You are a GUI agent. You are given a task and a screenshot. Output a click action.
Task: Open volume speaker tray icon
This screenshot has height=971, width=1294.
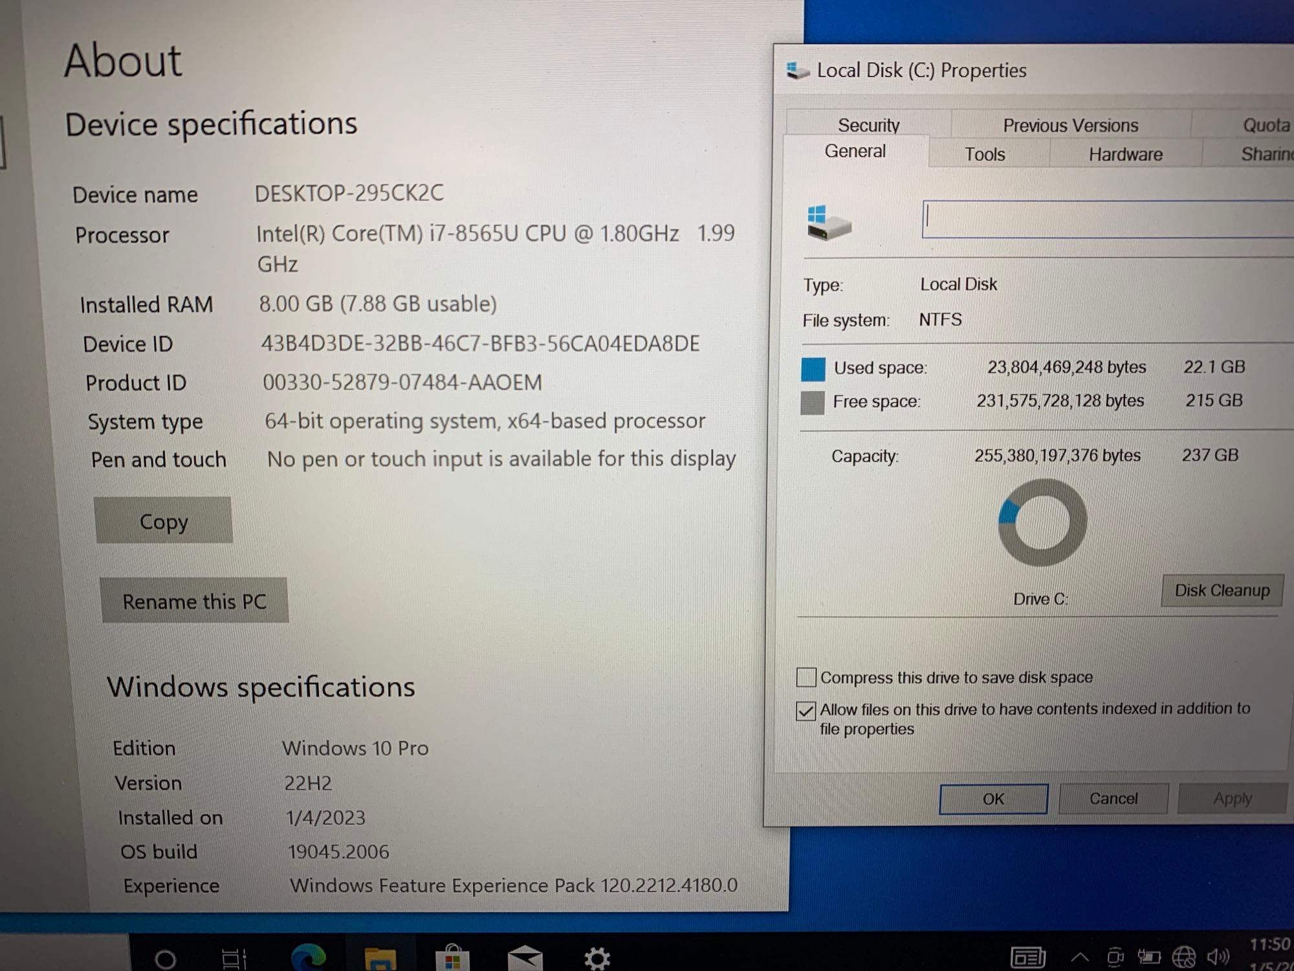[x=1218, y=956]
